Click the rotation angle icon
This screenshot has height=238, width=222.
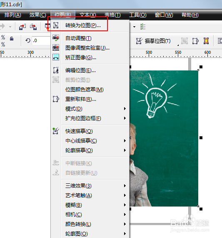pos(28,40)
